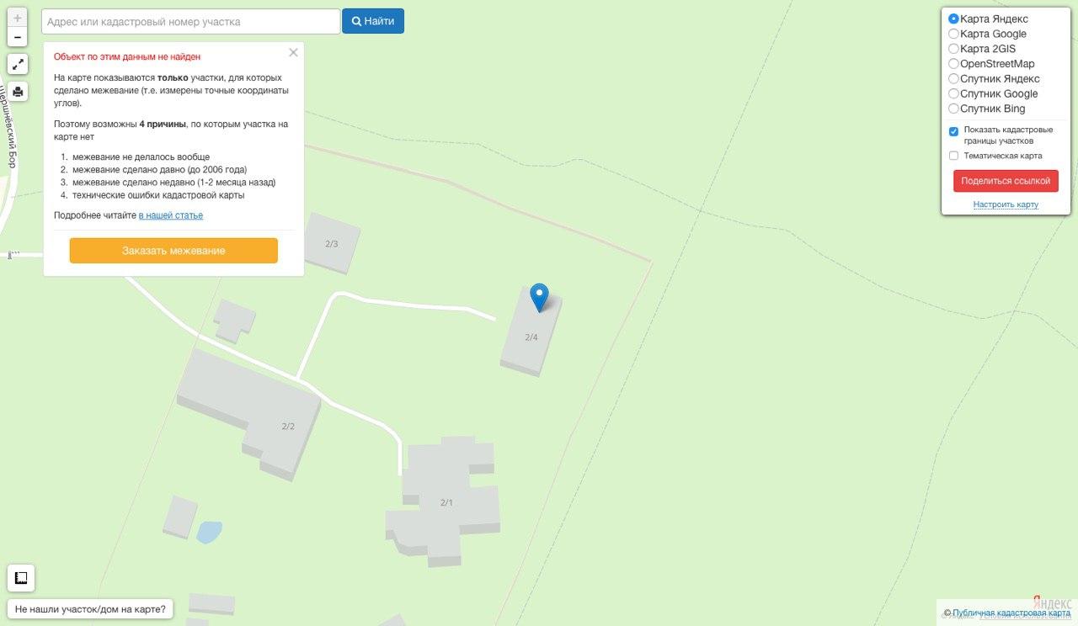The width and height of the screenshot is (1078, 626).
Task: Click the blue location pin marker
Action: pos(539,298)
